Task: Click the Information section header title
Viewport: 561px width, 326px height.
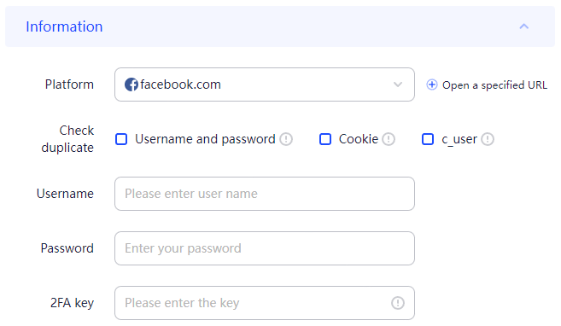Action: coord(64,26)
